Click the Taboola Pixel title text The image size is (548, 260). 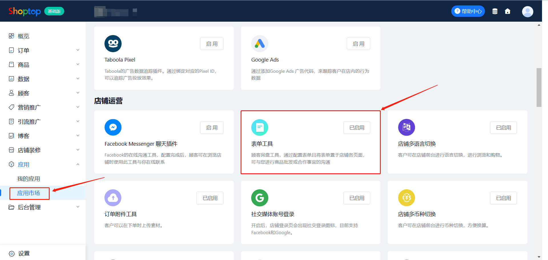point(120,60)
